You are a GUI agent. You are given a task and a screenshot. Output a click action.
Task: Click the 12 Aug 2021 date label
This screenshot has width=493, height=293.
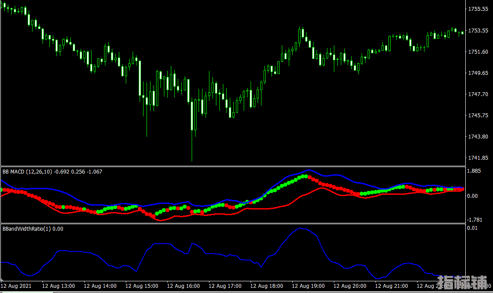click(x=16, y=286)
